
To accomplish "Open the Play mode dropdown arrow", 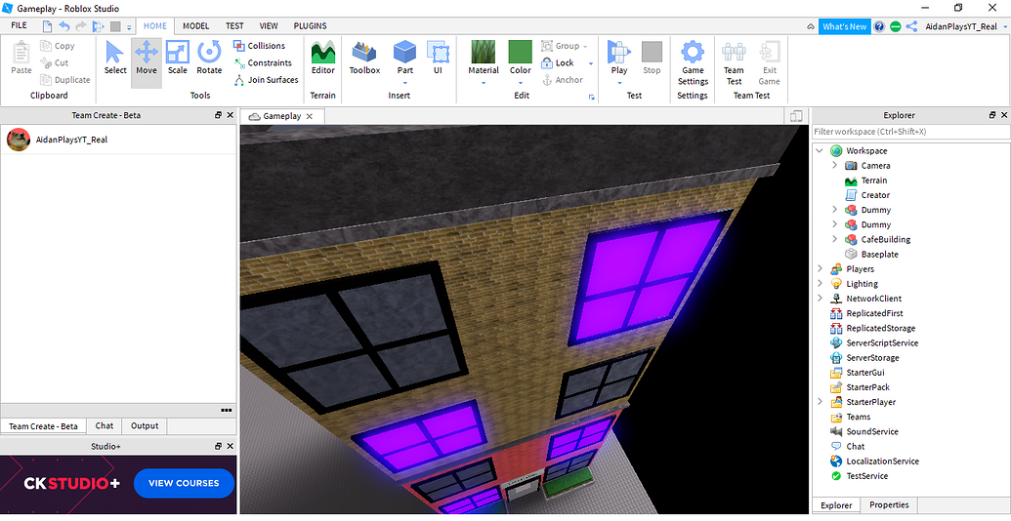I will click(x=619, y=82).
